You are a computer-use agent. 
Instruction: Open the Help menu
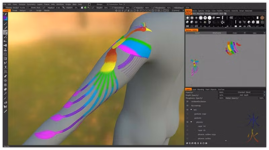(80, 4)
